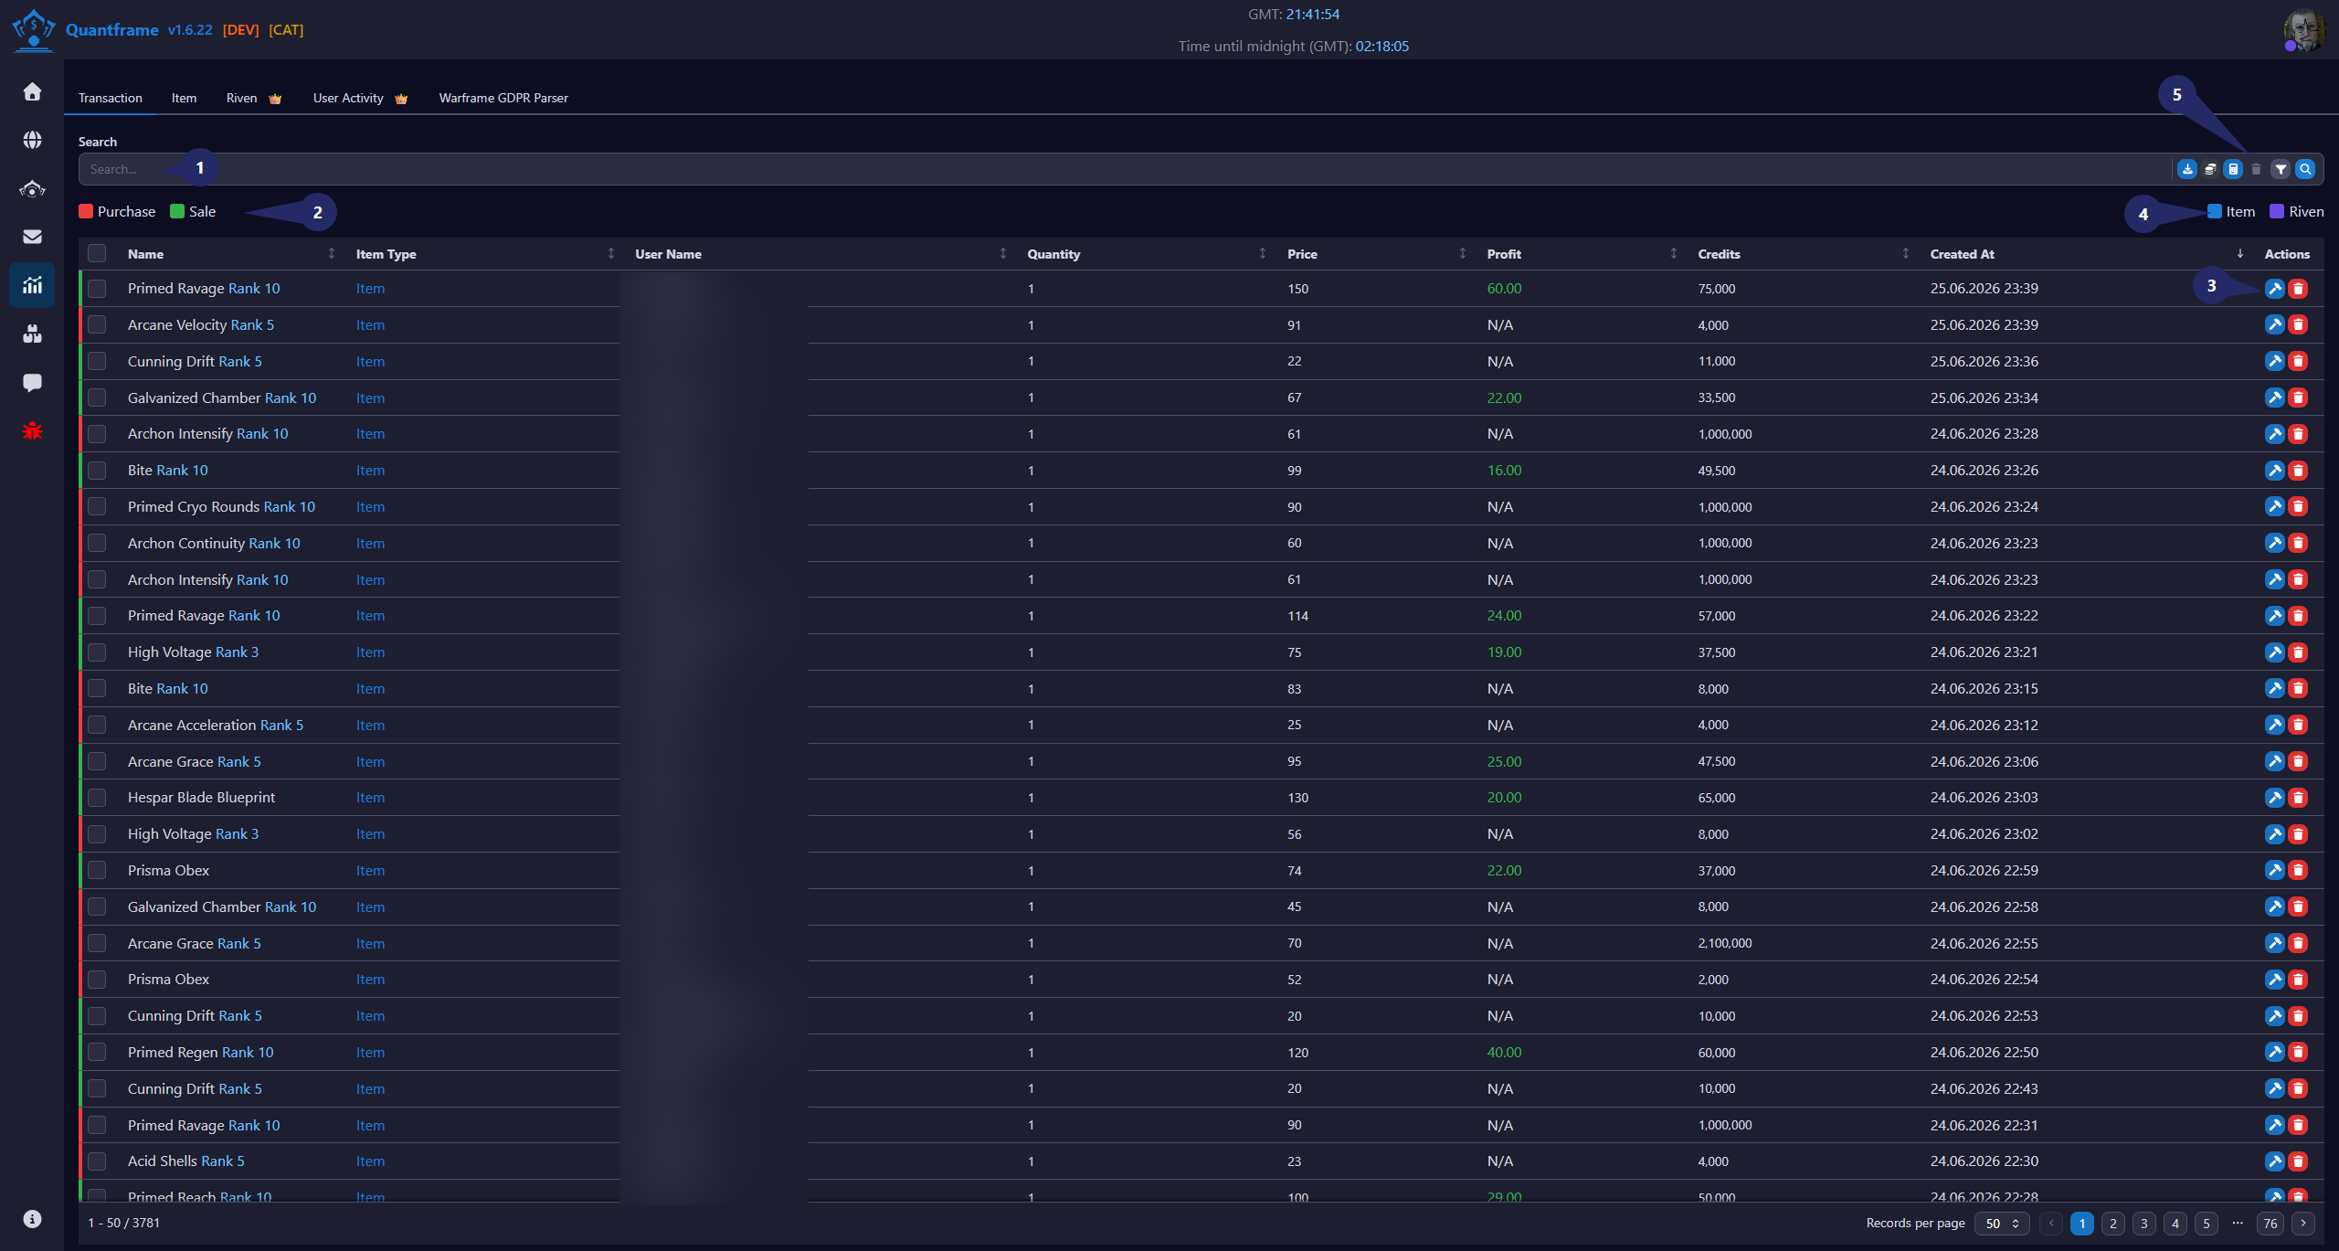Image resolution: width=2339 pixels, height=1251 pixels.
Task: Filter by blue Item type swatch
Action: click(2215, 211)
